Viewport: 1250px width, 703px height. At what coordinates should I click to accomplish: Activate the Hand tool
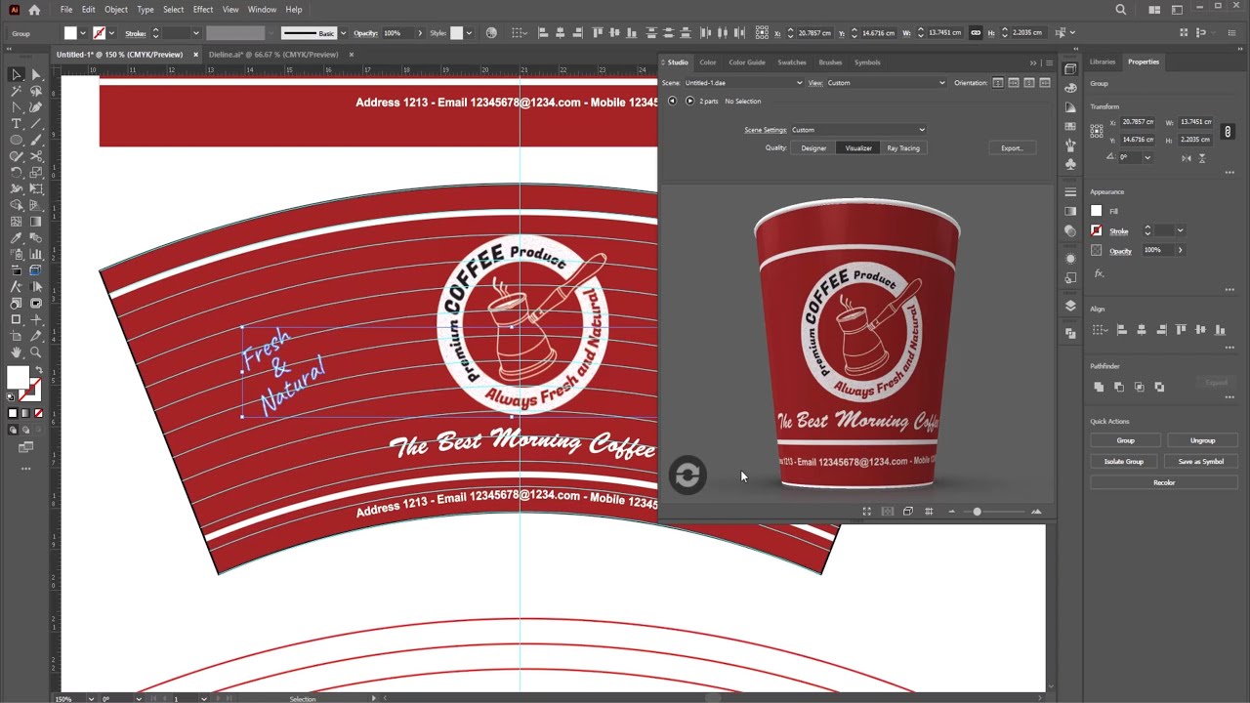point(17,352)
